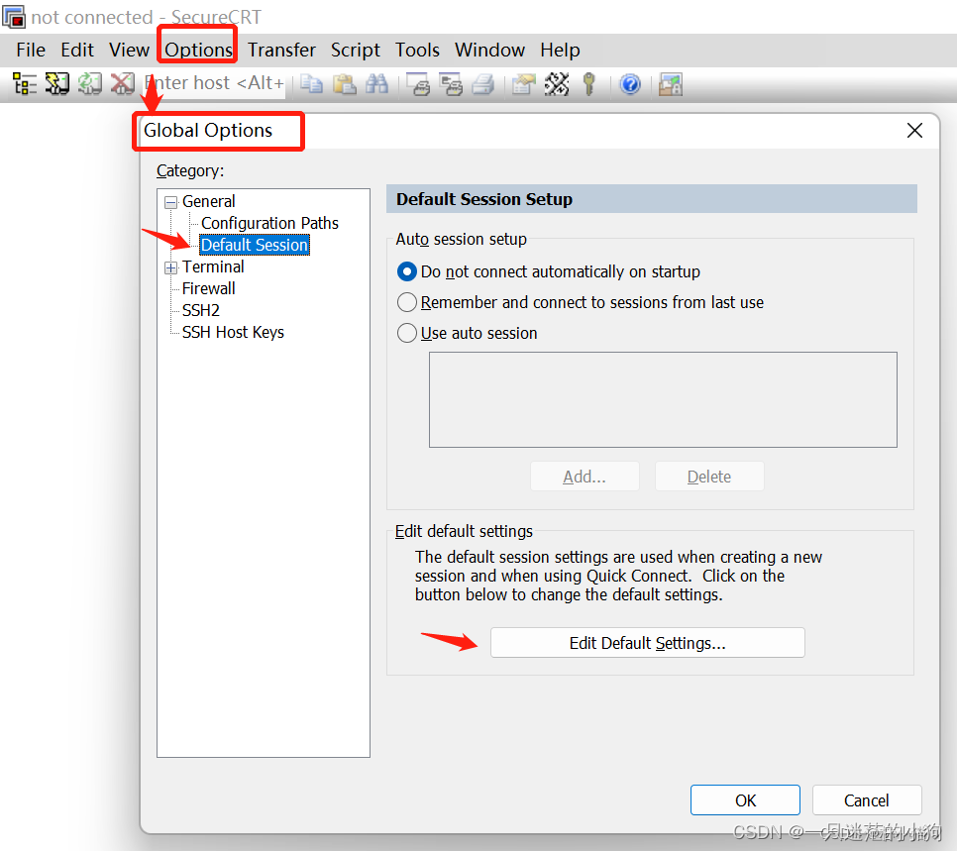Image resolution: width=957 pixels, height=851 pixels.
Task: Click the Paste clipboard icon
Action: 344,83
